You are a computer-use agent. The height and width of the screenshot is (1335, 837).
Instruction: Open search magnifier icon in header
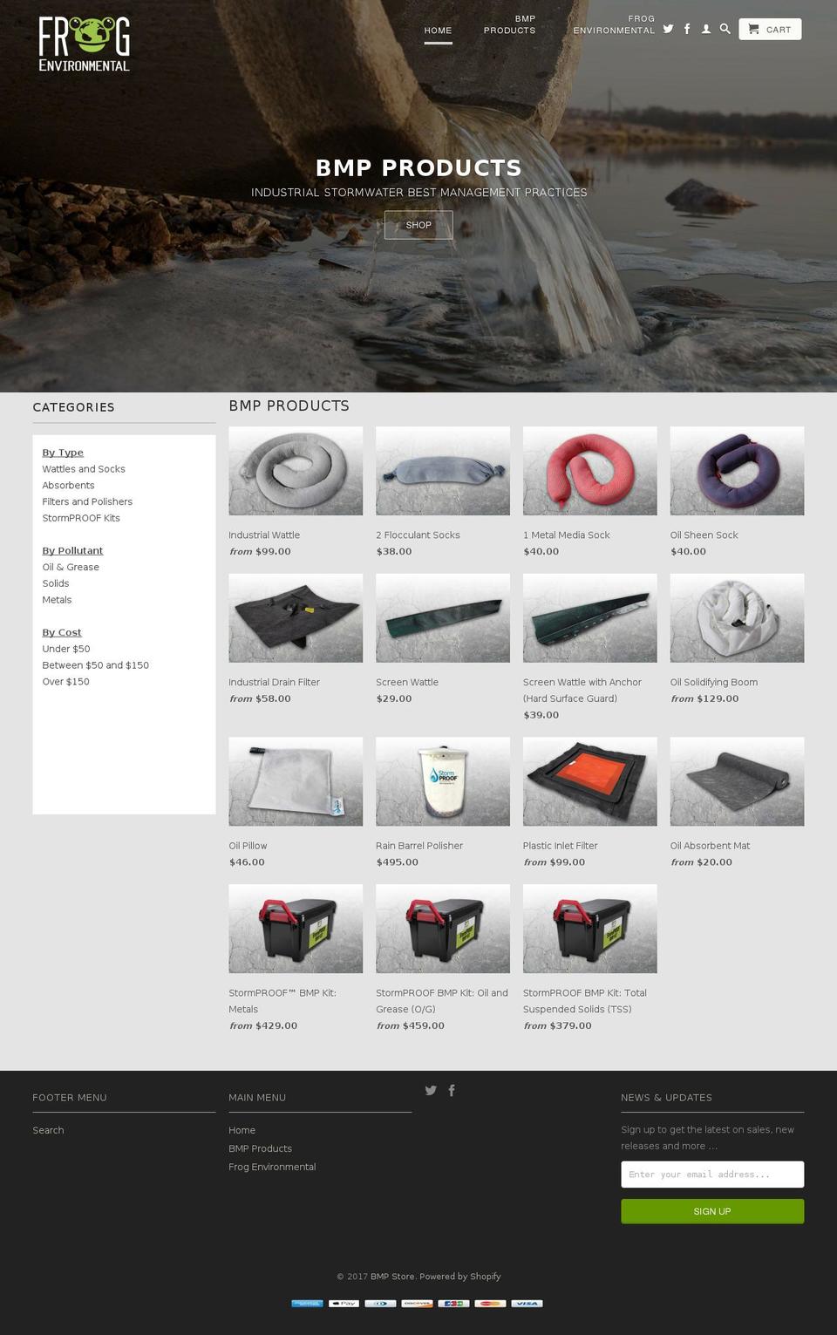tap(725, 29)
